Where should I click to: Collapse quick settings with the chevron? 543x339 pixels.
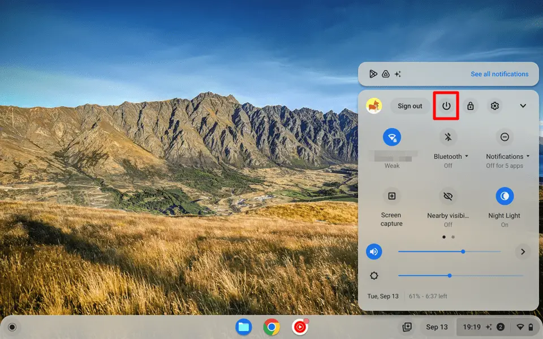click(x=522, y=106)
